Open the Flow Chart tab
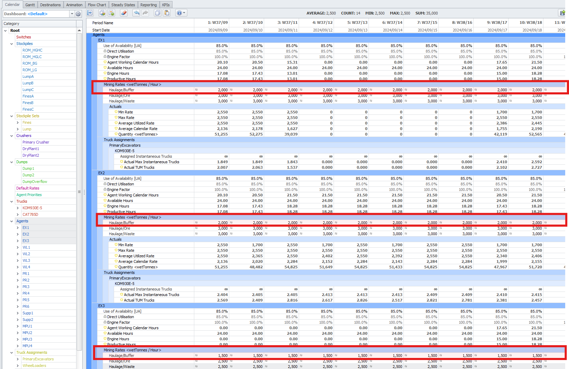The image size is (569, 369). 97,5
